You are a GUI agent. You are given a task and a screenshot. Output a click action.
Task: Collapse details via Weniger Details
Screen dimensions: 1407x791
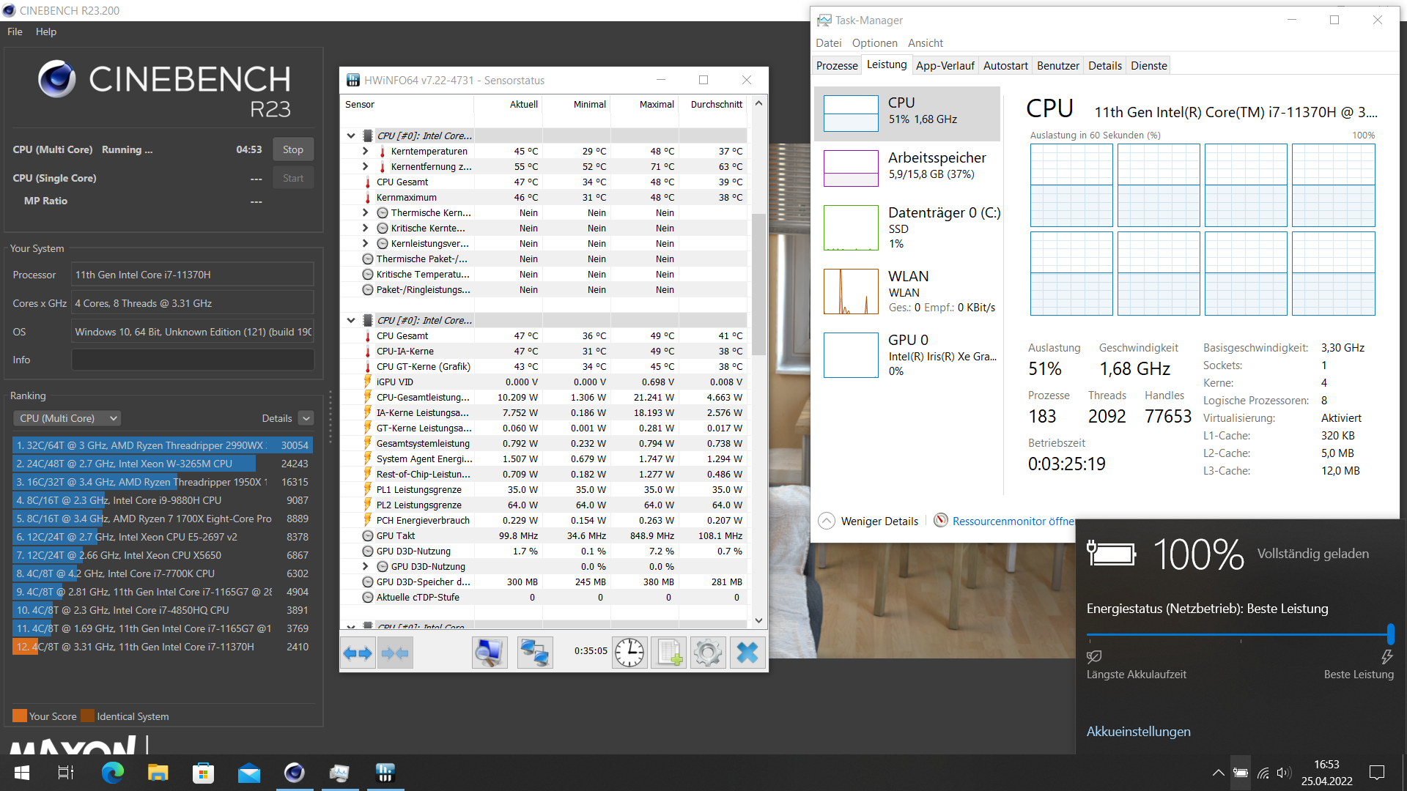click(869, 521)
